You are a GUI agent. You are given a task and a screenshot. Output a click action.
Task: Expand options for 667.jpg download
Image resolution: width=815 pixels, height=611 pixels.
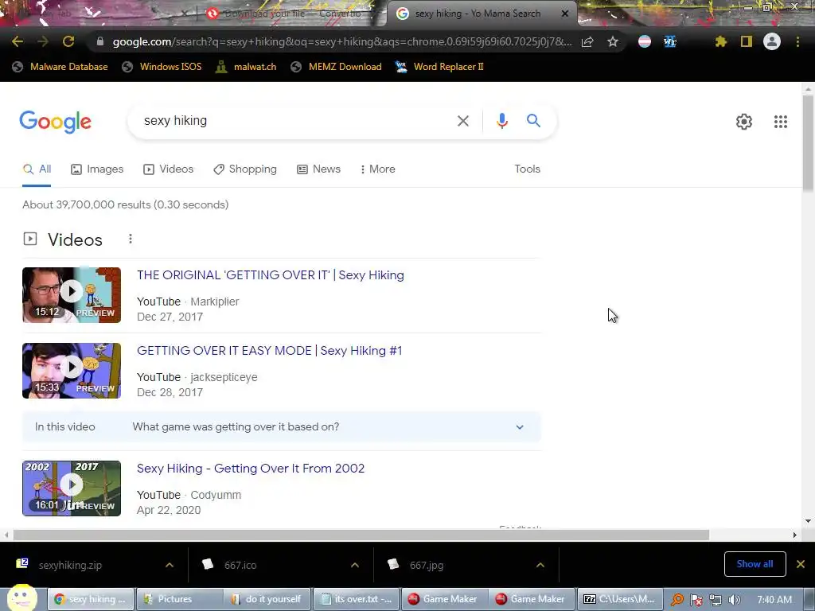click(x=540, y=566)
